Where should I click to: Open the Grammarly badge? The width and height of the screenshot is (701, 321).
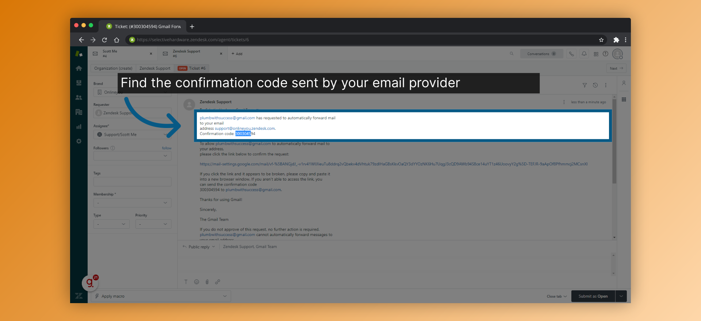(x=90, y=283)
